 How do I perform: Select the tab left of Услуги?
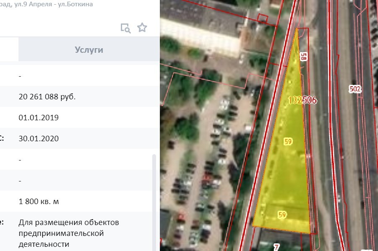9,49
